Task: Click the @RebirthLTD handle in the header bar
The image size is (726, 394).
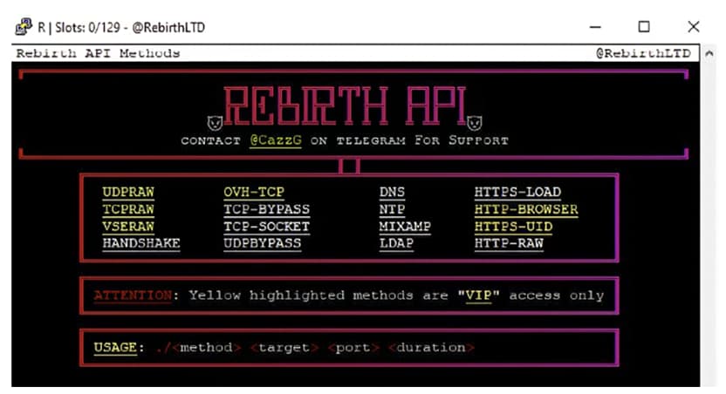Action: [642, 53]
